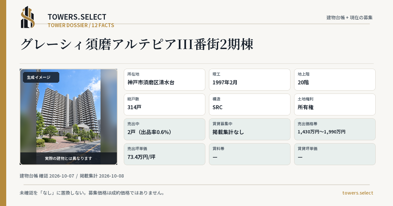The width and height of the screenshot is (393, 206).
Task: Open the 売出中 2戸 listing card
Action: pos(164,129)
